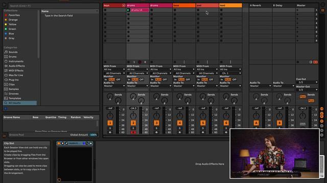Open the Max for Live category

[14, 75]
